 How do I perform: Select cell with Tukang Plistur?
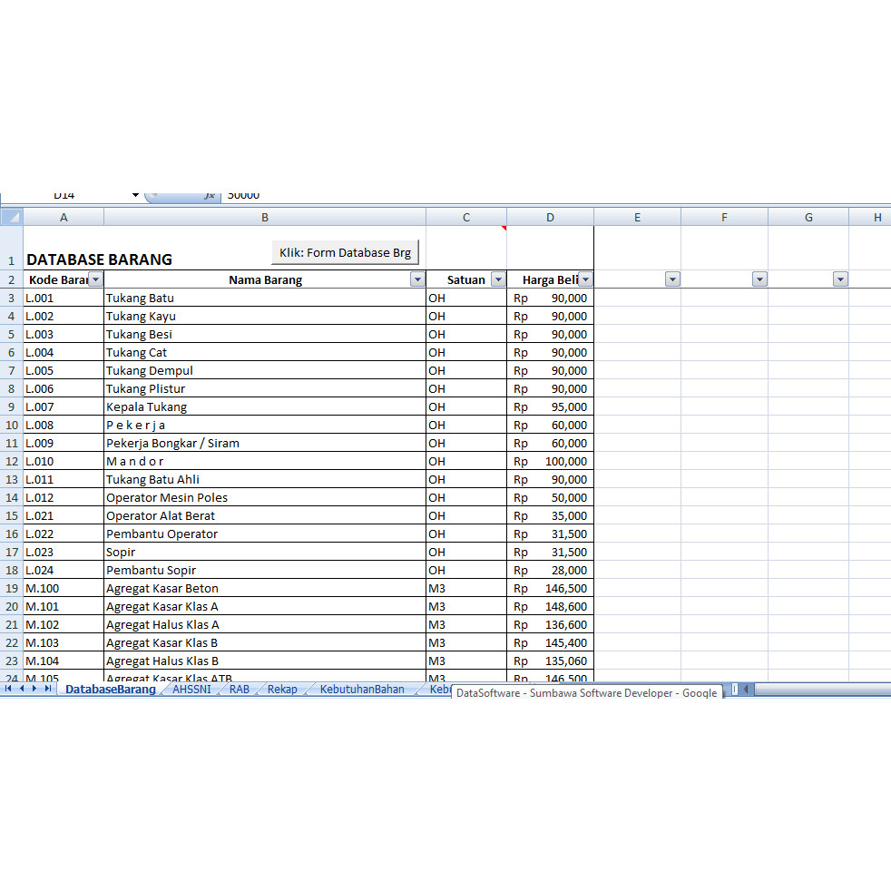pos(265,388)
